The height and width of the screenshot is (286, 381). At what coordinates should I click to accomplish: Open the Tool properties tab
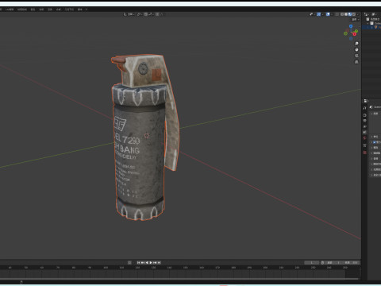point(364,108)
